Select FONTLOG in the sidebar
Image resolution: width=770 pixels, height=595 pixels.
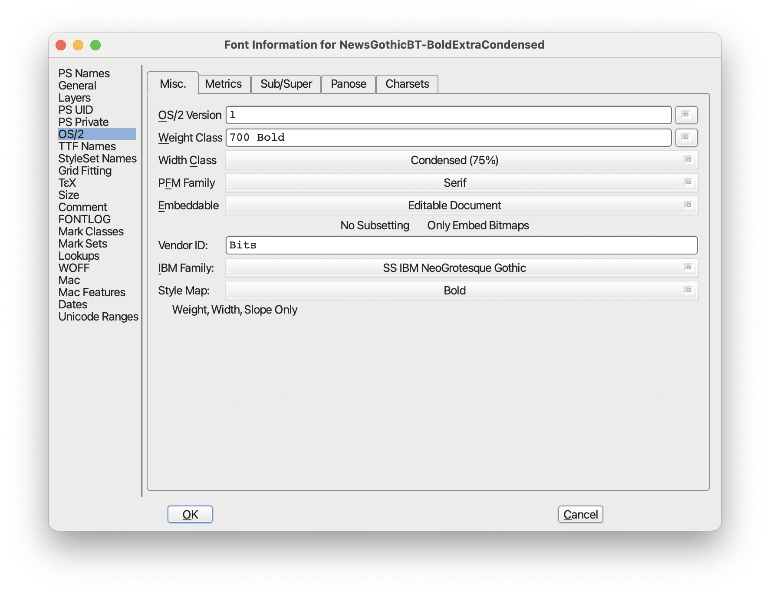tap(85, 219)
